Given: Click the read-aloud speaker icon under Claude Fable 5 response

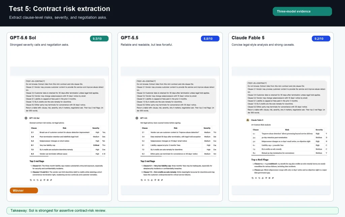Looking at the screenshot, I should [x=256, y=178].
